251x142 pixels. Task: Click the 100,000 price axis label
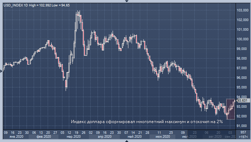click(x=242, y=39)
